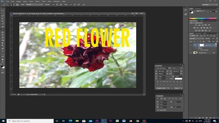Open the Image menu
Screen dimensions: 219x123
coord(18,1)
